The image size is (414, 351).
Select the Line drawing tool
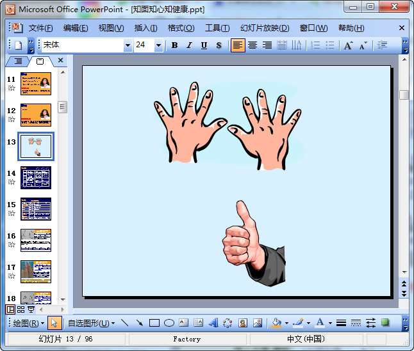coord(124,323)
